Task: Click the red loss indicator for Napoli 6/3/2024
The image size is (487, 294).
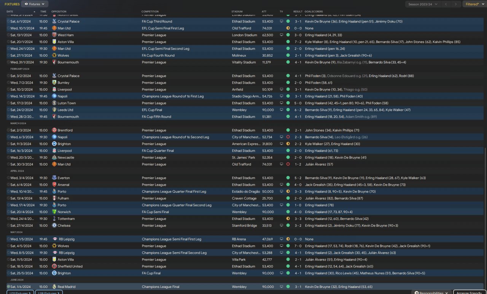Action: 288,137
